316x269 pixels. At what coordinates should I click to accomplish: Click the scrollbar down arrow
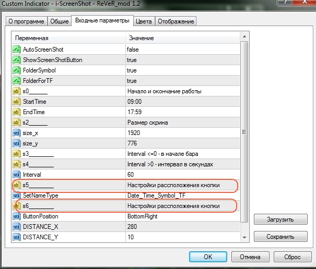[244, 237]
